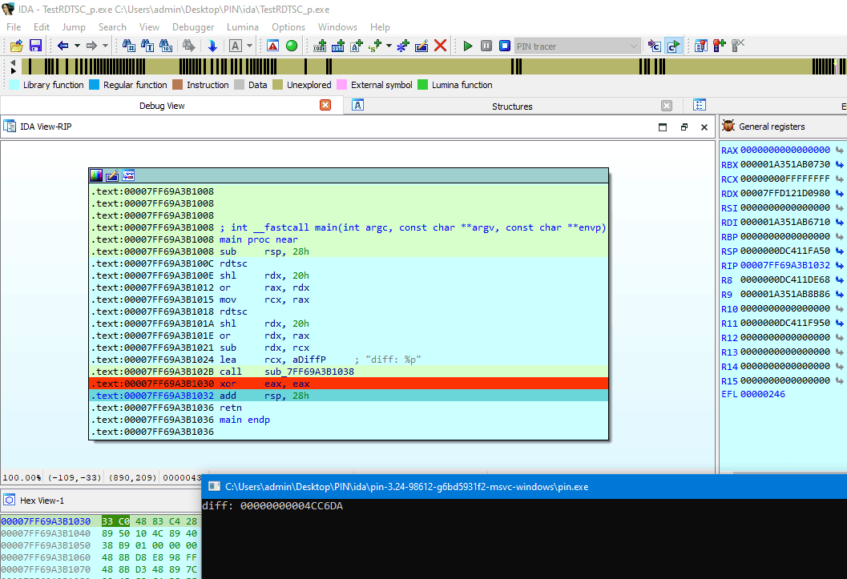Viewport: 847px width, 579px height.
Task: Click the blue Terminate process button
Action: (505, 46)
